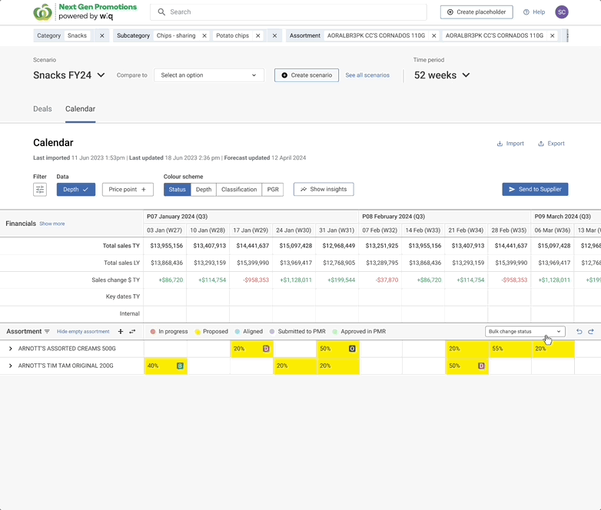This screenshot has width=601, height=510.
Task: Switch to the Deals tab
Action: 42,109
